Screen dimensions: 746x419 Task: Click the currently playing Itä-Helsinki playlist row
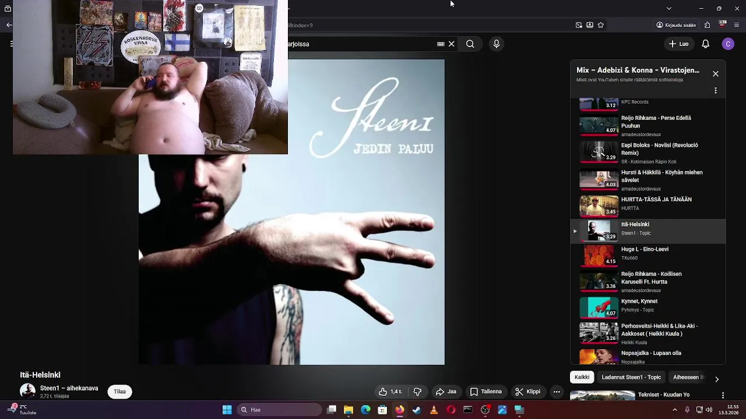tap(648, 231)
